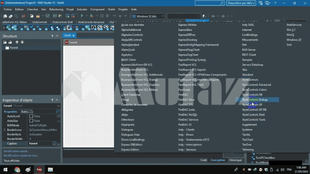Pin the Structure panel
This screenshot has height=174, width=310.
point(52,36)
